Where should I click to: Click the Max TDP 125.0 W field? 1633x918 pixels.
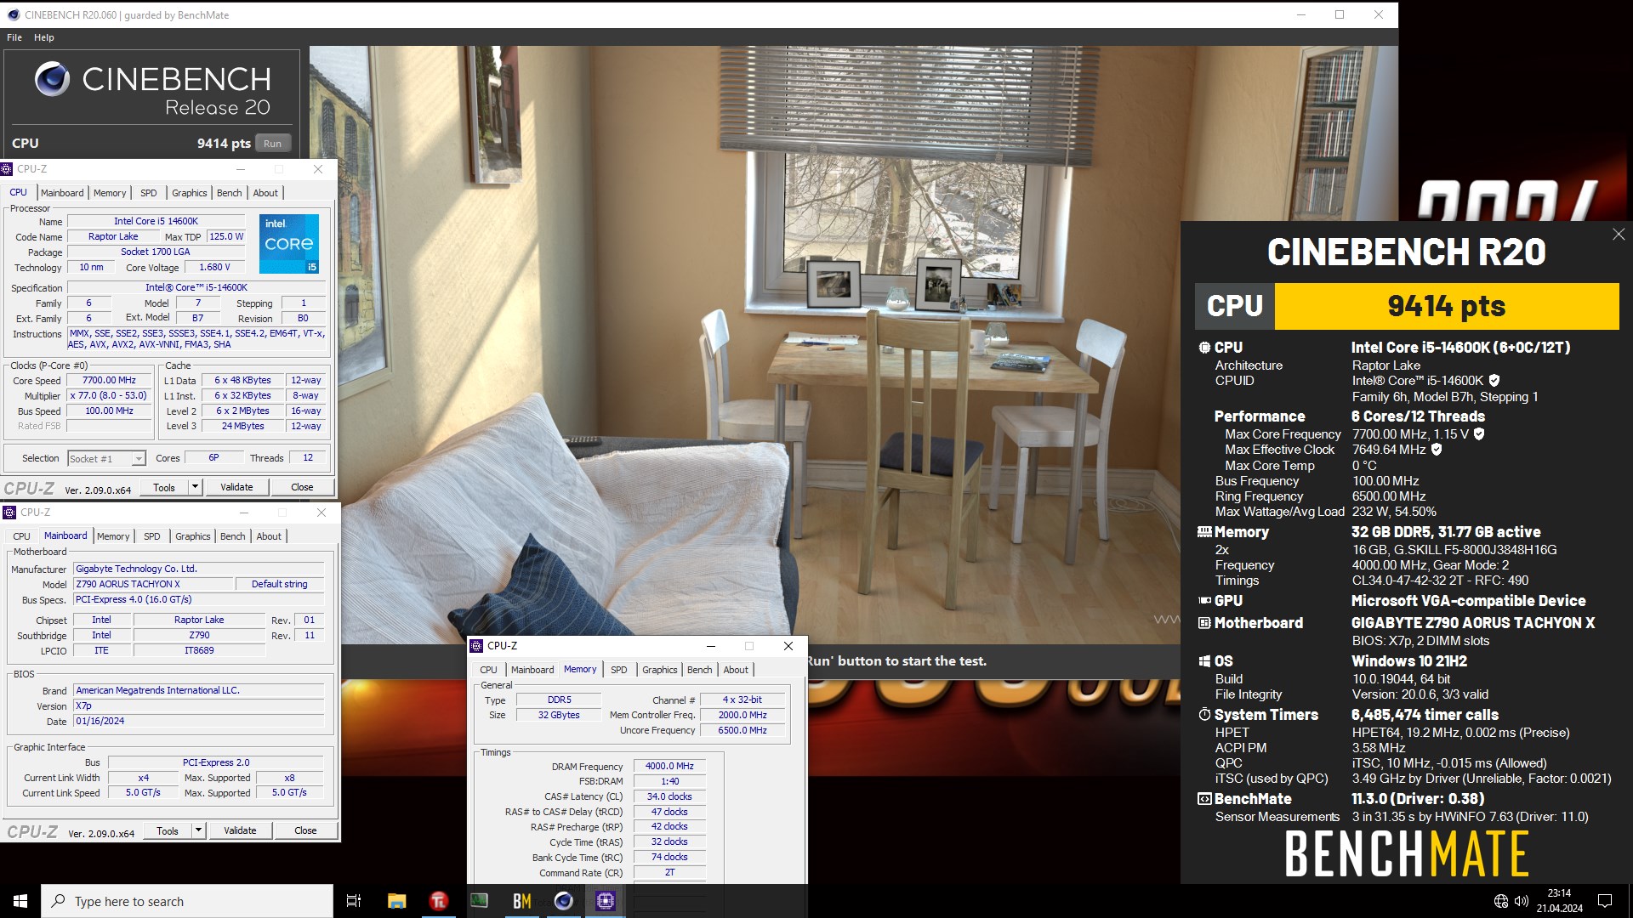coord(226,236)
